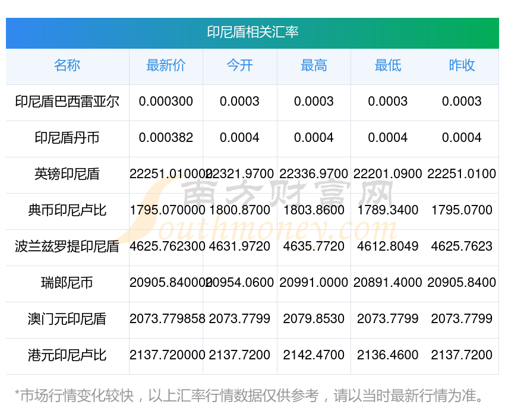Image resolution: width=505 pixels, height=414 pixels.
Task: Select the opening price cell 4631.9720
Action: (x=239, y=246)
